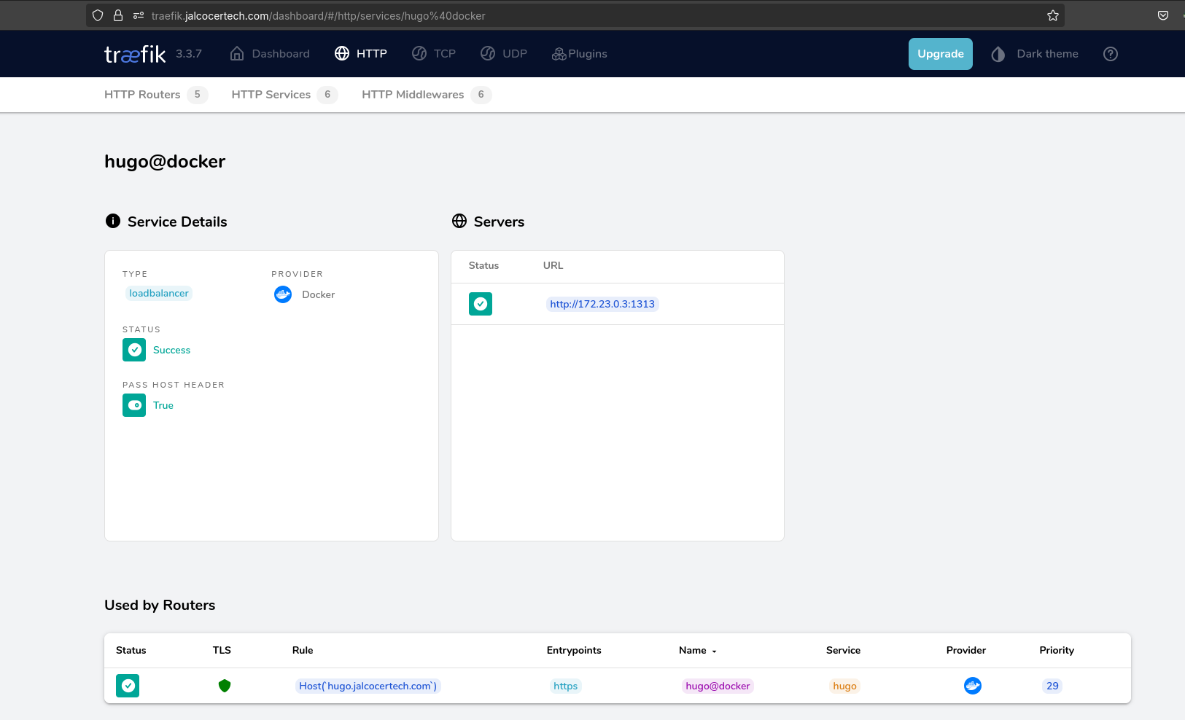Open the TCP section icon
Viewport: 1185px width, 720px height.
tap(419, 54)
